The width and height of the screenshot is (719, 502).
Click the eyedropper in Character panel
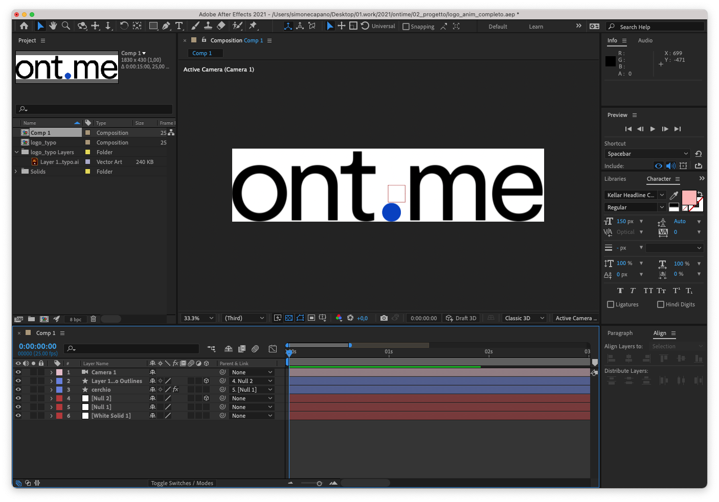pyautogui.click(x=674, y=195)
